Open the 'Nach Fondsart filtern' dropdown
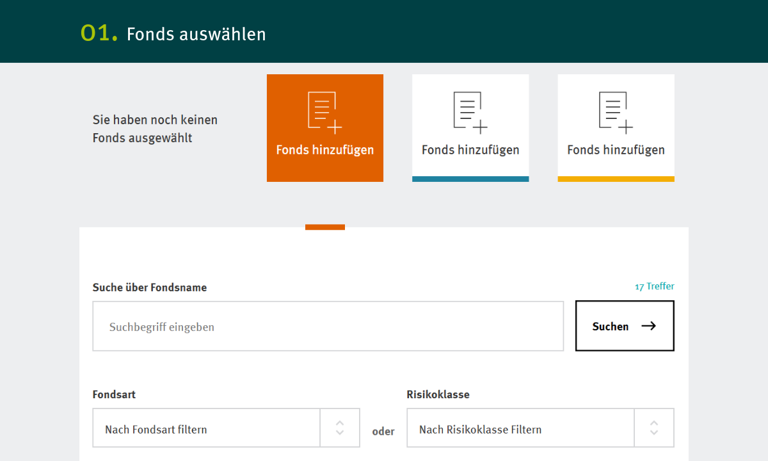 click(206, 429)
